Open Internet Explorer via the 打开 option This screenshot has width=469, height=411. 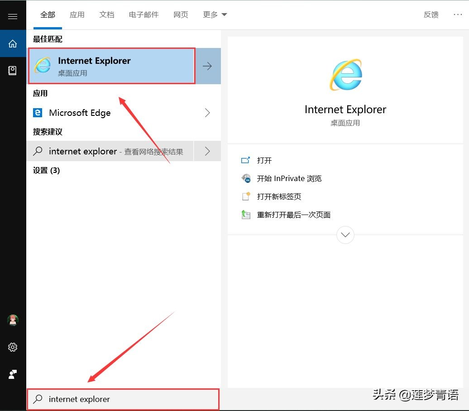click(264, 160)
